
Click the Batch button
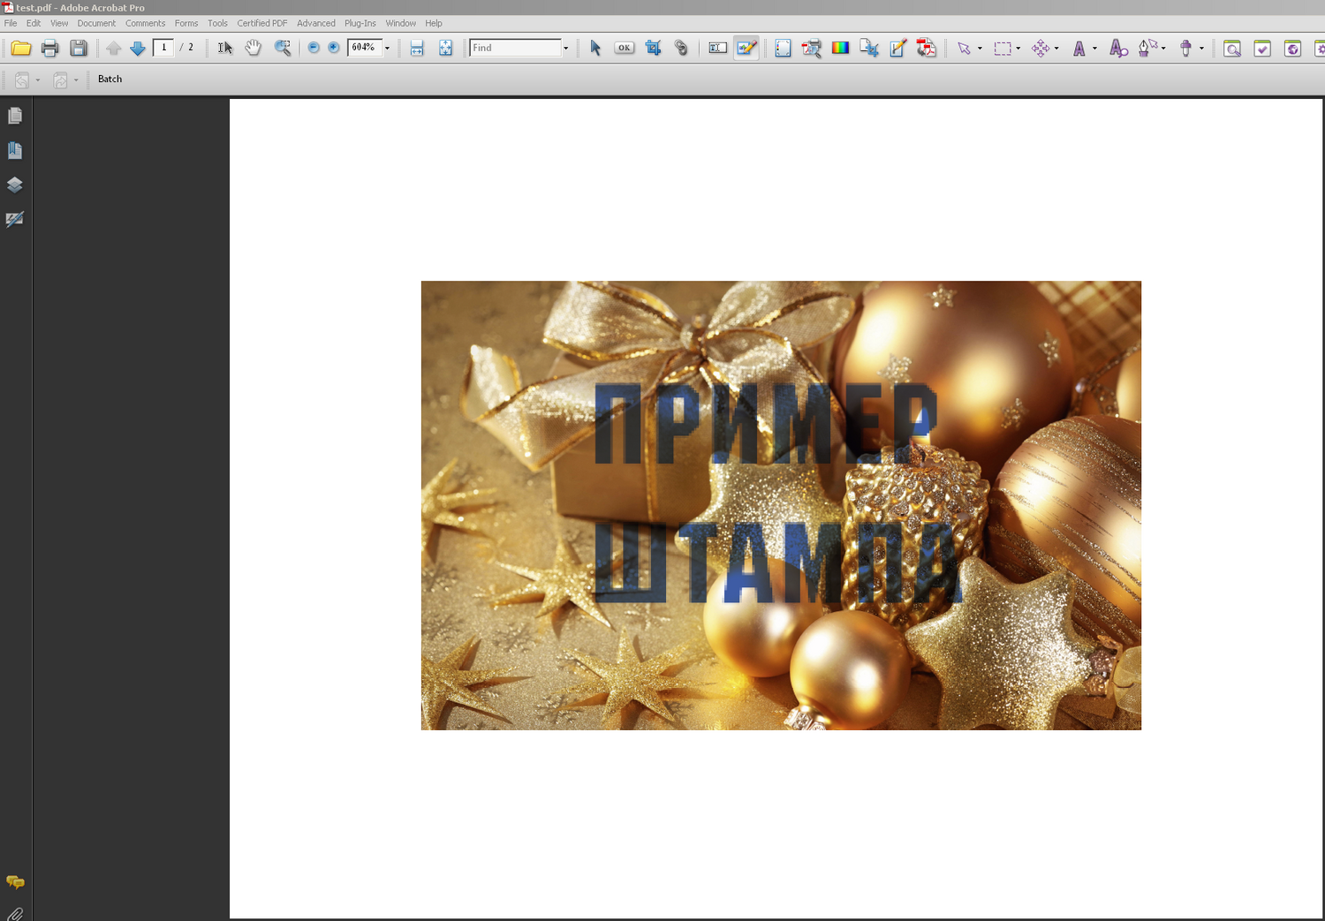click(x=110, y=79)
